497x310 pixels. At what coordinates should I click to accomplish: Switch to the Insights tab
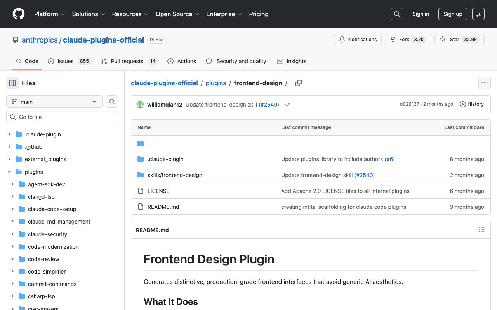click(x=292, y=61)
